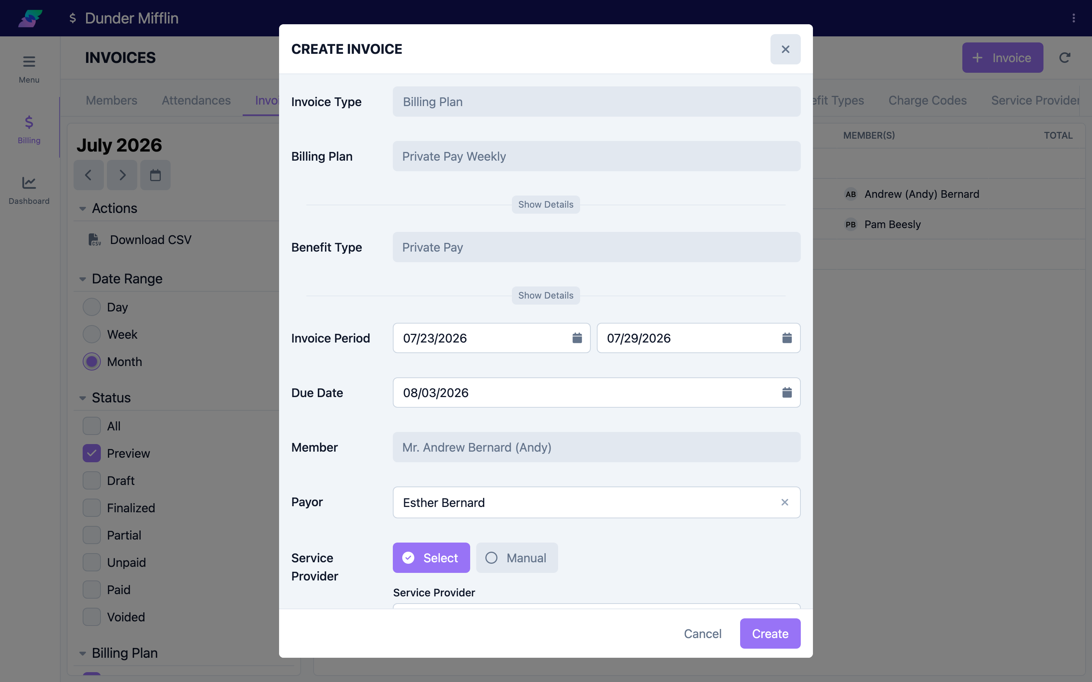Open the hamburger Menu icon
Image resolution: width=1092 pixels, height=682 pixels.
(29, 61)
